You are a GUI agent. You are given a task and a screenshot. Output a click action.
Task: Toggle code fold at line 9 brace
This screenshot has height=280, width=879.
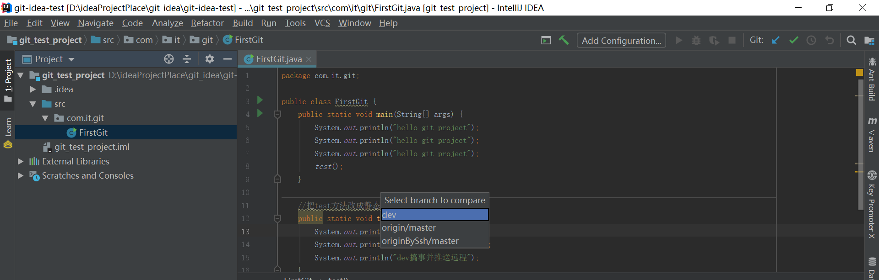(x=277, y=179)
